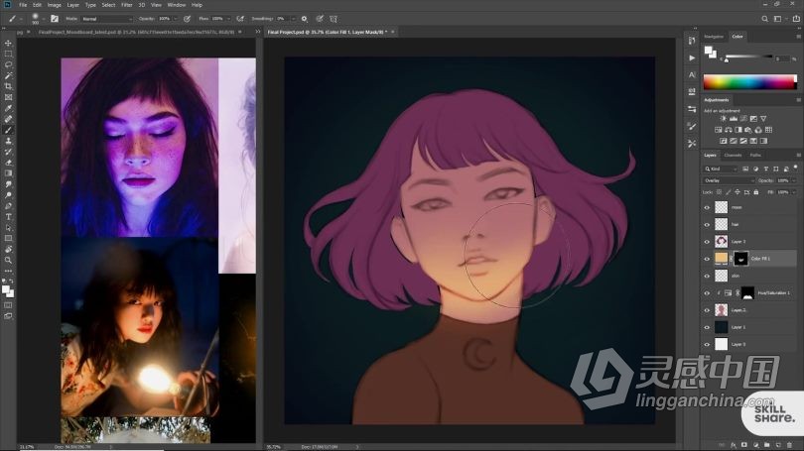Select the Horizontal Type tool
The width and height of the screenshot is (804, 451).
coord(8,216)
